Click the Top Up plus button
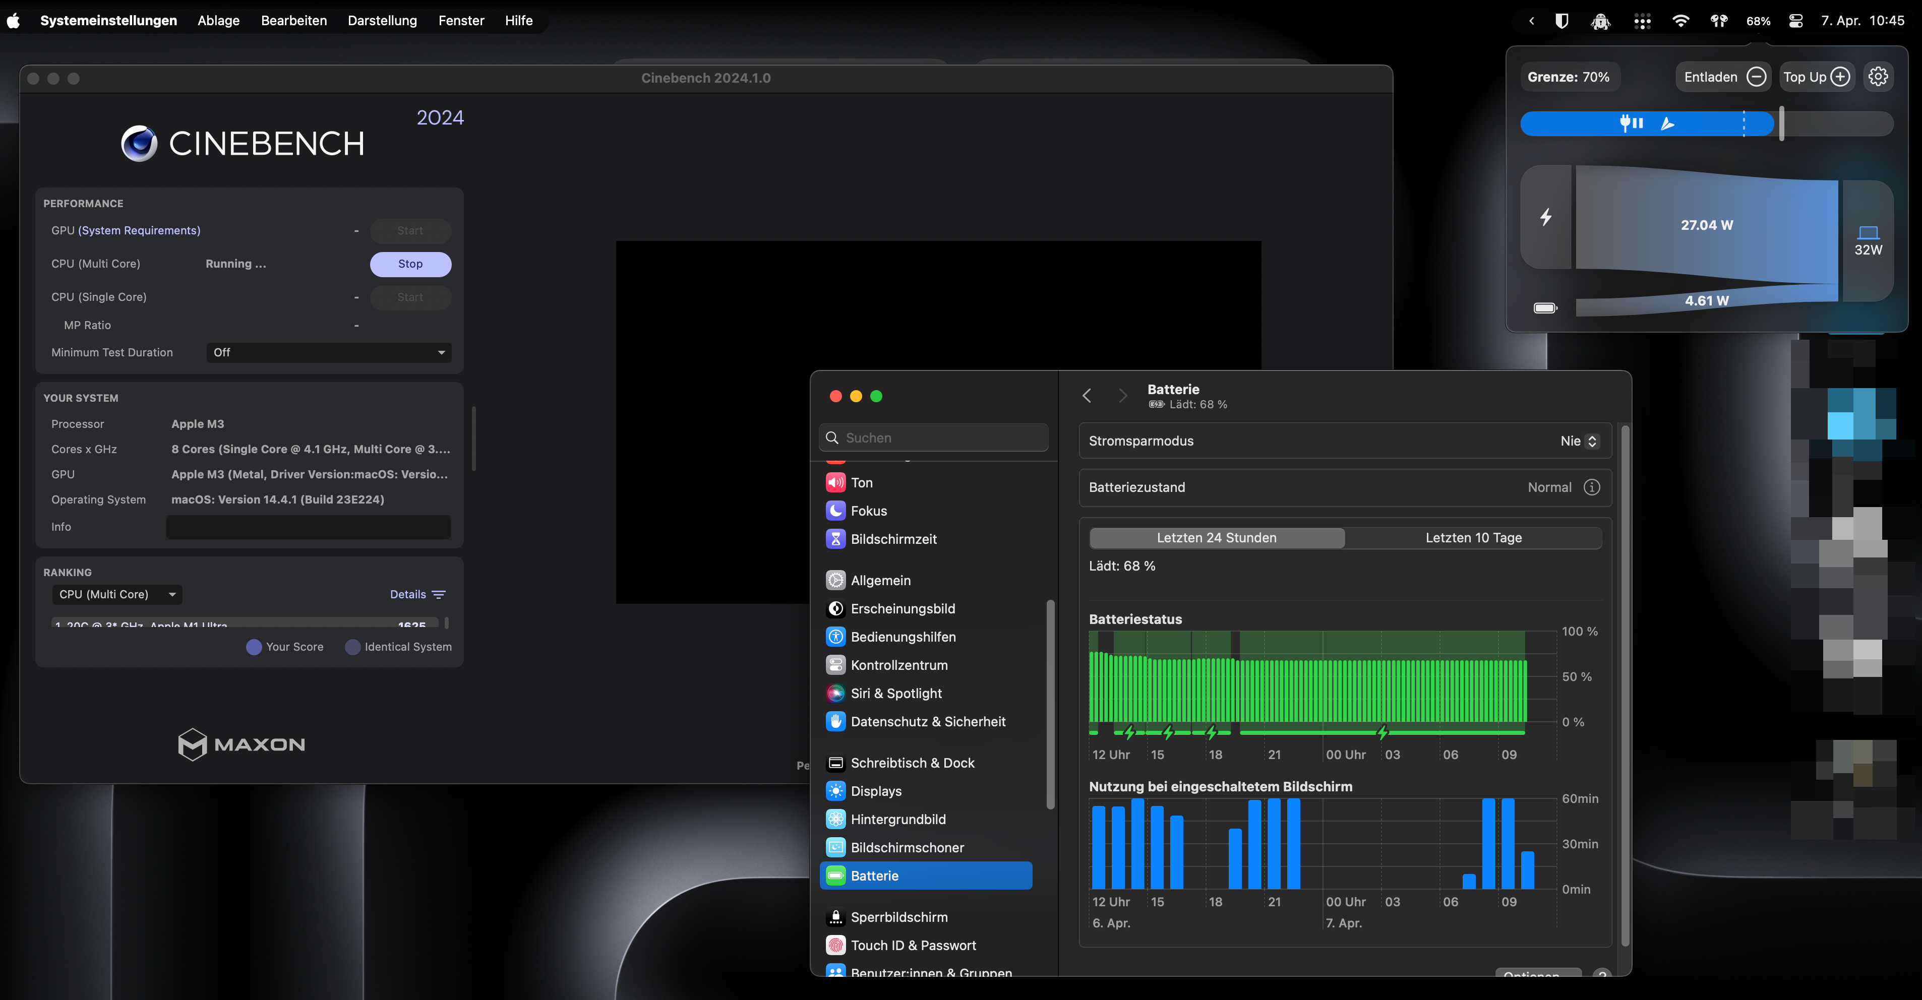The width and height of the screenshot is (1922, 1000). [x=1840, y=77]
